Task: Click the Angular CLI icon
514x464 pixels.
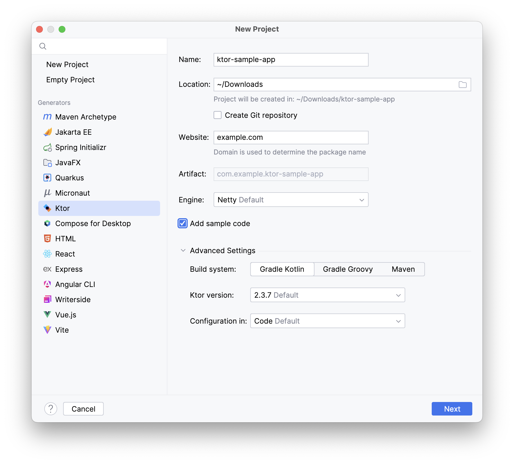Action: tap(47, 284)
